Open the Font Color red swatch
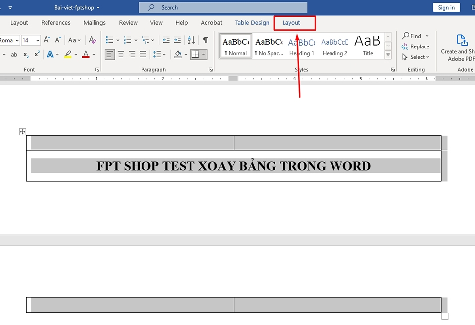This screenshot has height=325, width=475. (85, 54)
